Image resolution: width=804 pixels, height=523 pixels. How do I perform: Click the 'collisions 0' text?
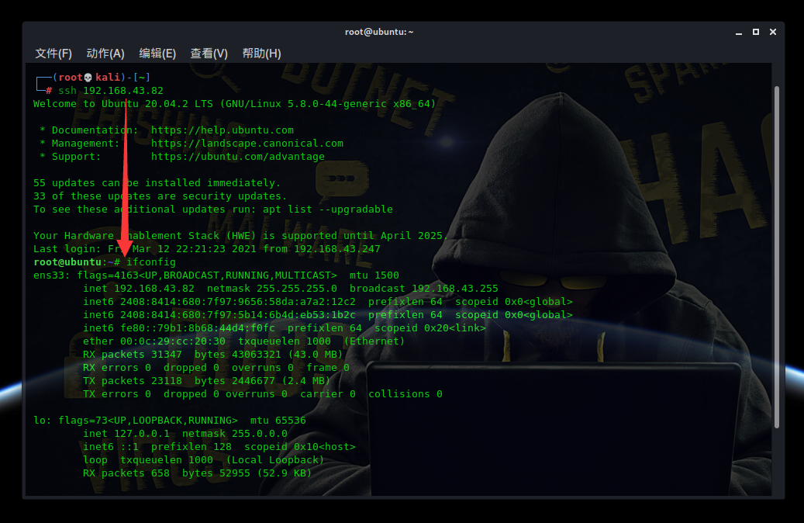405,394
